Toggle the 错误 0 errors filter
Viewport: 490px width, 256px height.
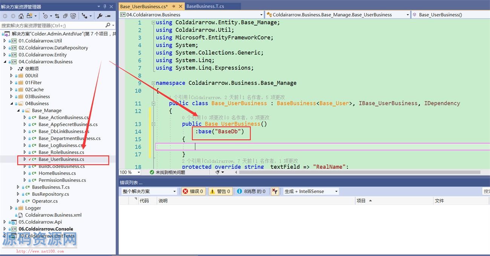(193, 191)
